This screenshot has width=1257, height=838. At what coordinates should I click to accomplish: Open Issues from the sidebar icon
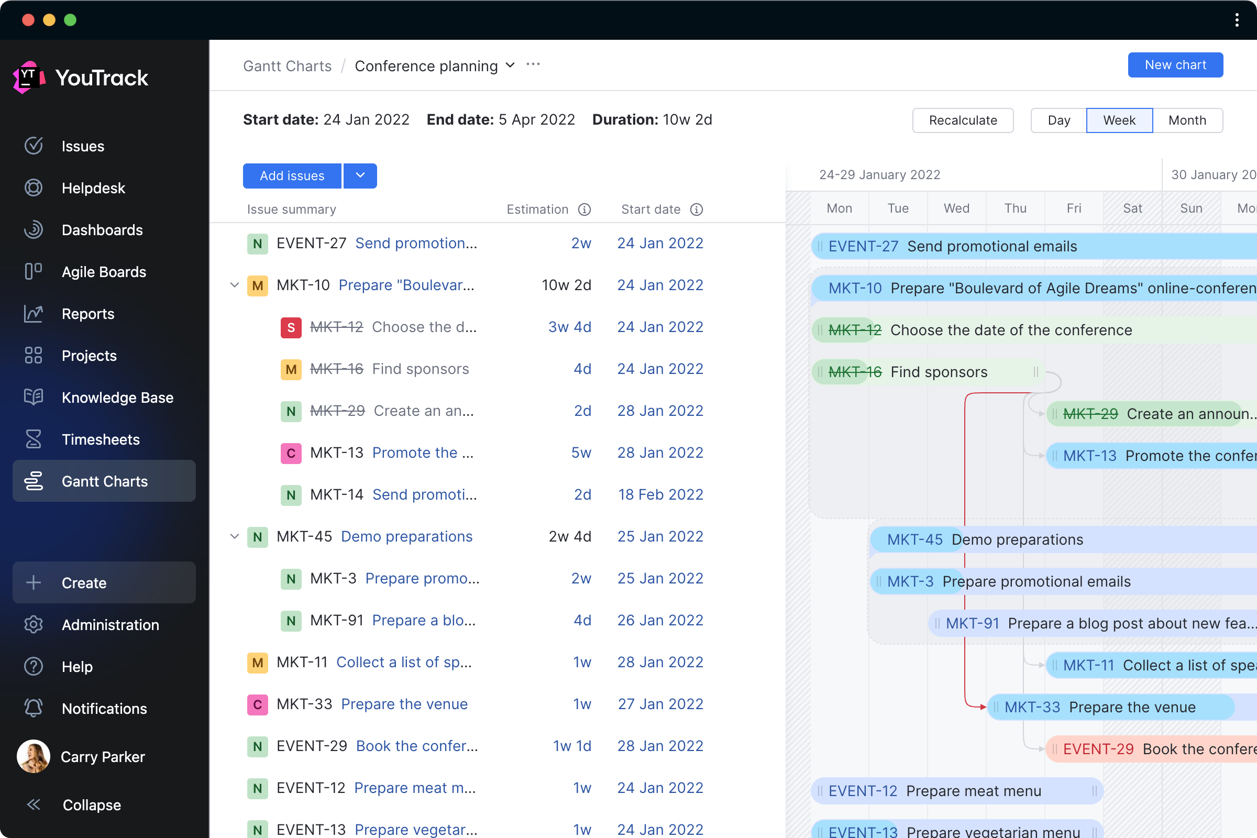click(33, 146)
